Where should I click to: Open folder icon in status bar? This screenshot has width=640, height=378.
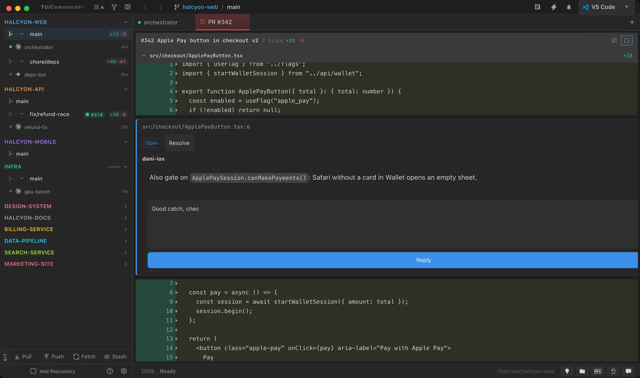click(x=582, y=371)
